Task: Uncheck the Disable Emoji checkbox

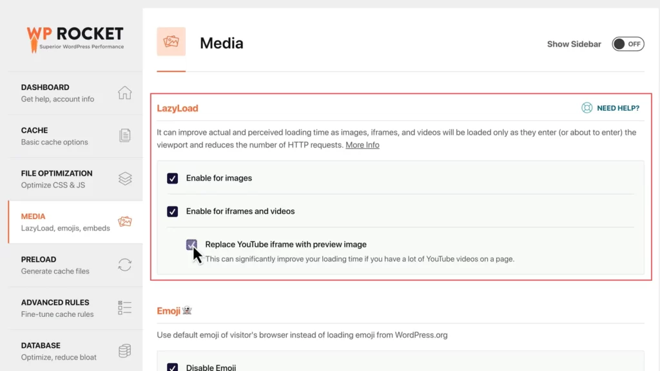Action: (173, 367)
